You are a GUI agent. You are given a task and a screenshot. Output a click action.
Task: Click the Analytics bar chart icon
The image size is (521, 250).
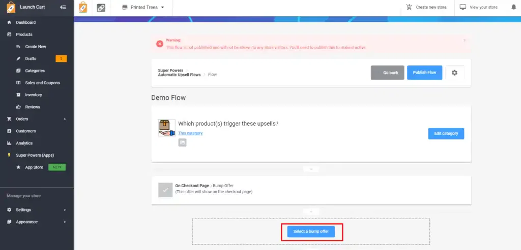point(9,143)
